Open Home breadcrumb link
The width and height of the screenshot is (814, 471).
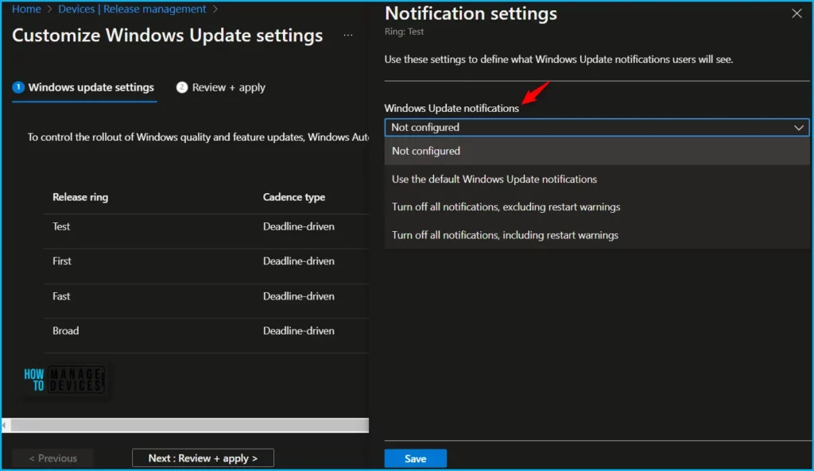(x=26, y=9)
